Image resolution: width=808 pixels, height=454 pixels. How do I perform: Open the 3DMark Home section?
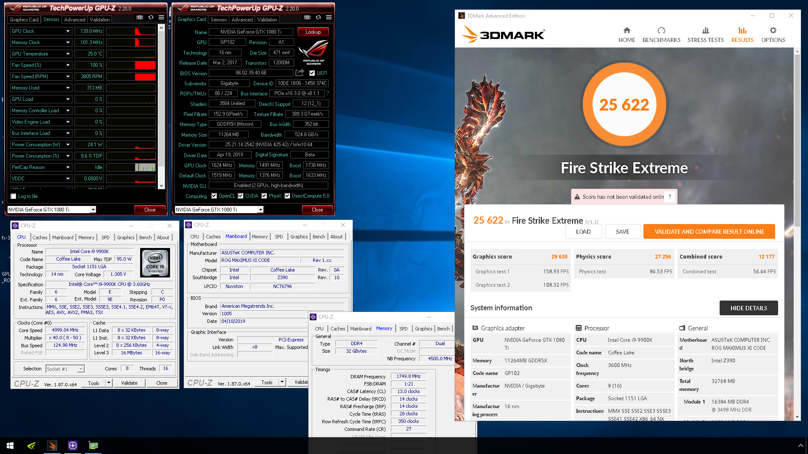click(x=627, y=34)
